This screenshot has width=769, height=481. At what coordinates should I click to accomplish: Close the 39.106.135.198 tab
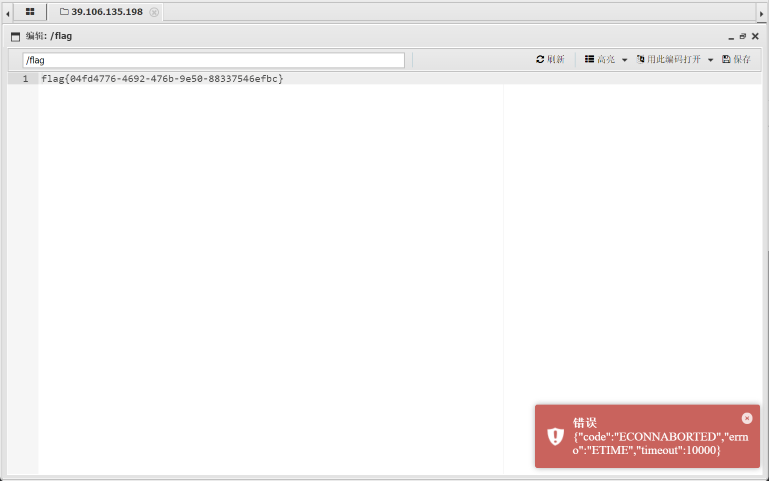tap(154, 12)
